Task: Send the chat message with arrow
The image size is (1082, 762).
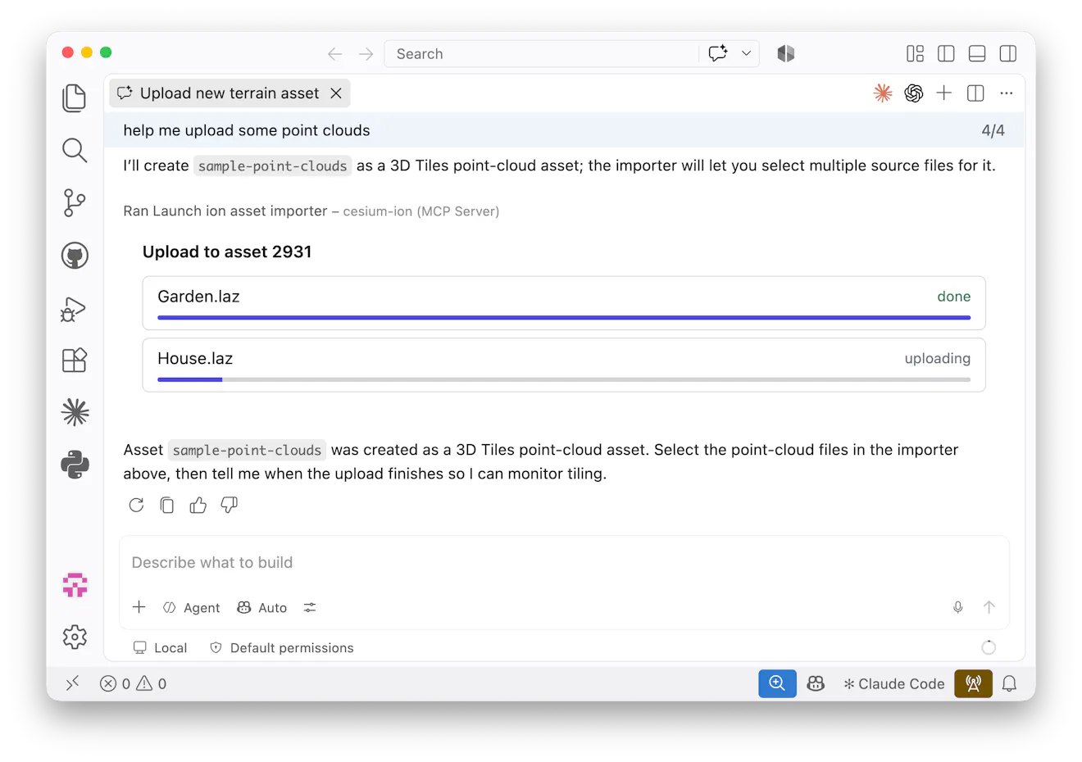Action: pos(989,607)
